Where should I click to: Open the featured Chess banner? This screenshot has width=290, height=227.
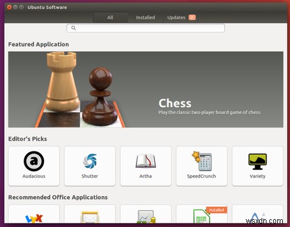click(x=146, y=89)
